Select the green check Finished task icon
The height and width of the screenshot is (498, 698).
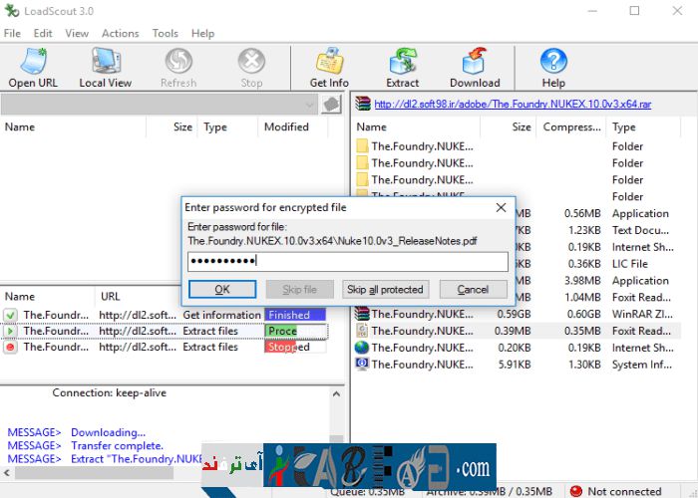(x=11, y=315)
